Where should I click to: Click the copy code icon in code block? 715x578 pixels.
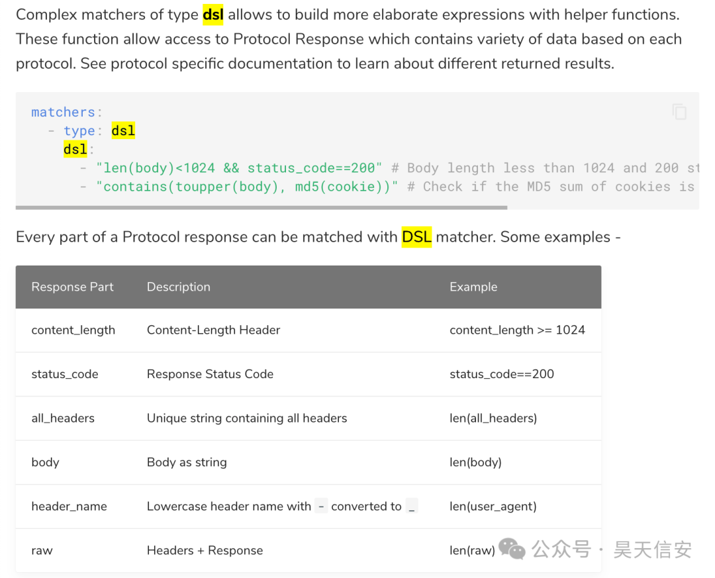(679, 112)
